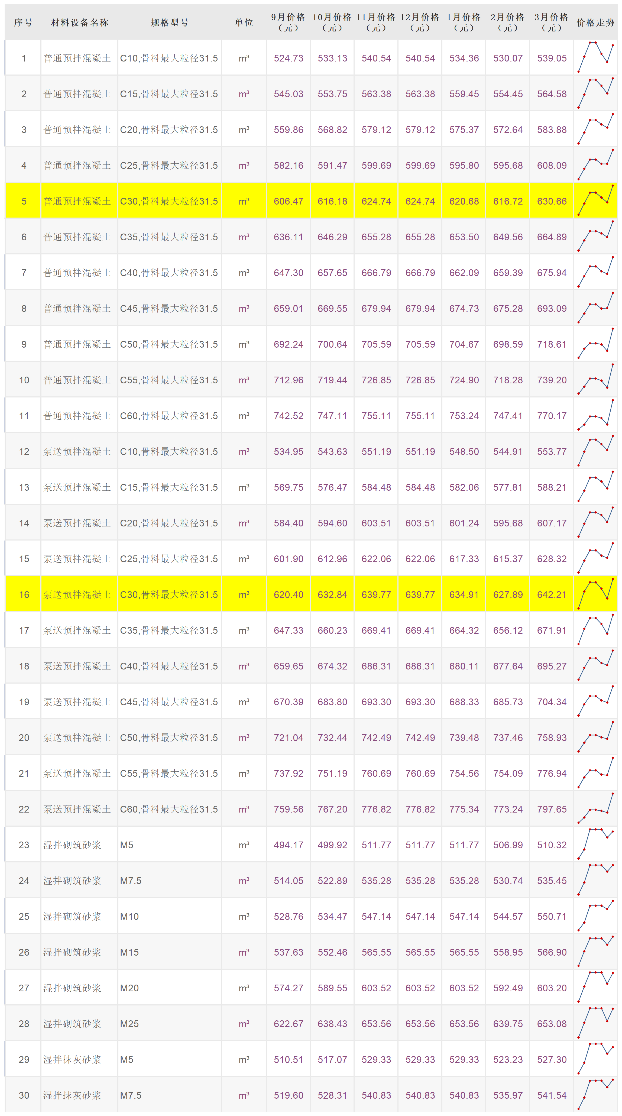Viewport: 622px width, 1116px height.
Task: Click the price 758.93 in row 20
Action: click(x=552, y=737)
